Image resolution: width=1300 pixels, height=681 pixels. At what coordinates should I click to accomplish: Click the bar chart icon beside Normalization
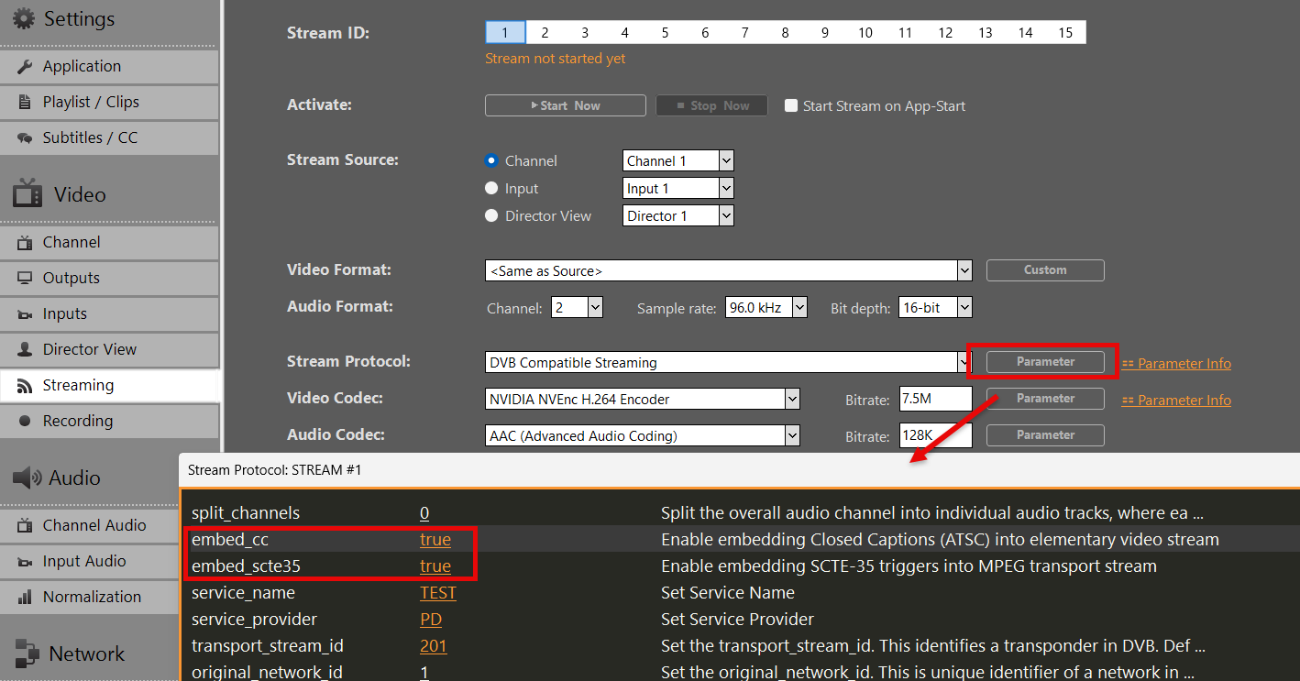[25, 598]
